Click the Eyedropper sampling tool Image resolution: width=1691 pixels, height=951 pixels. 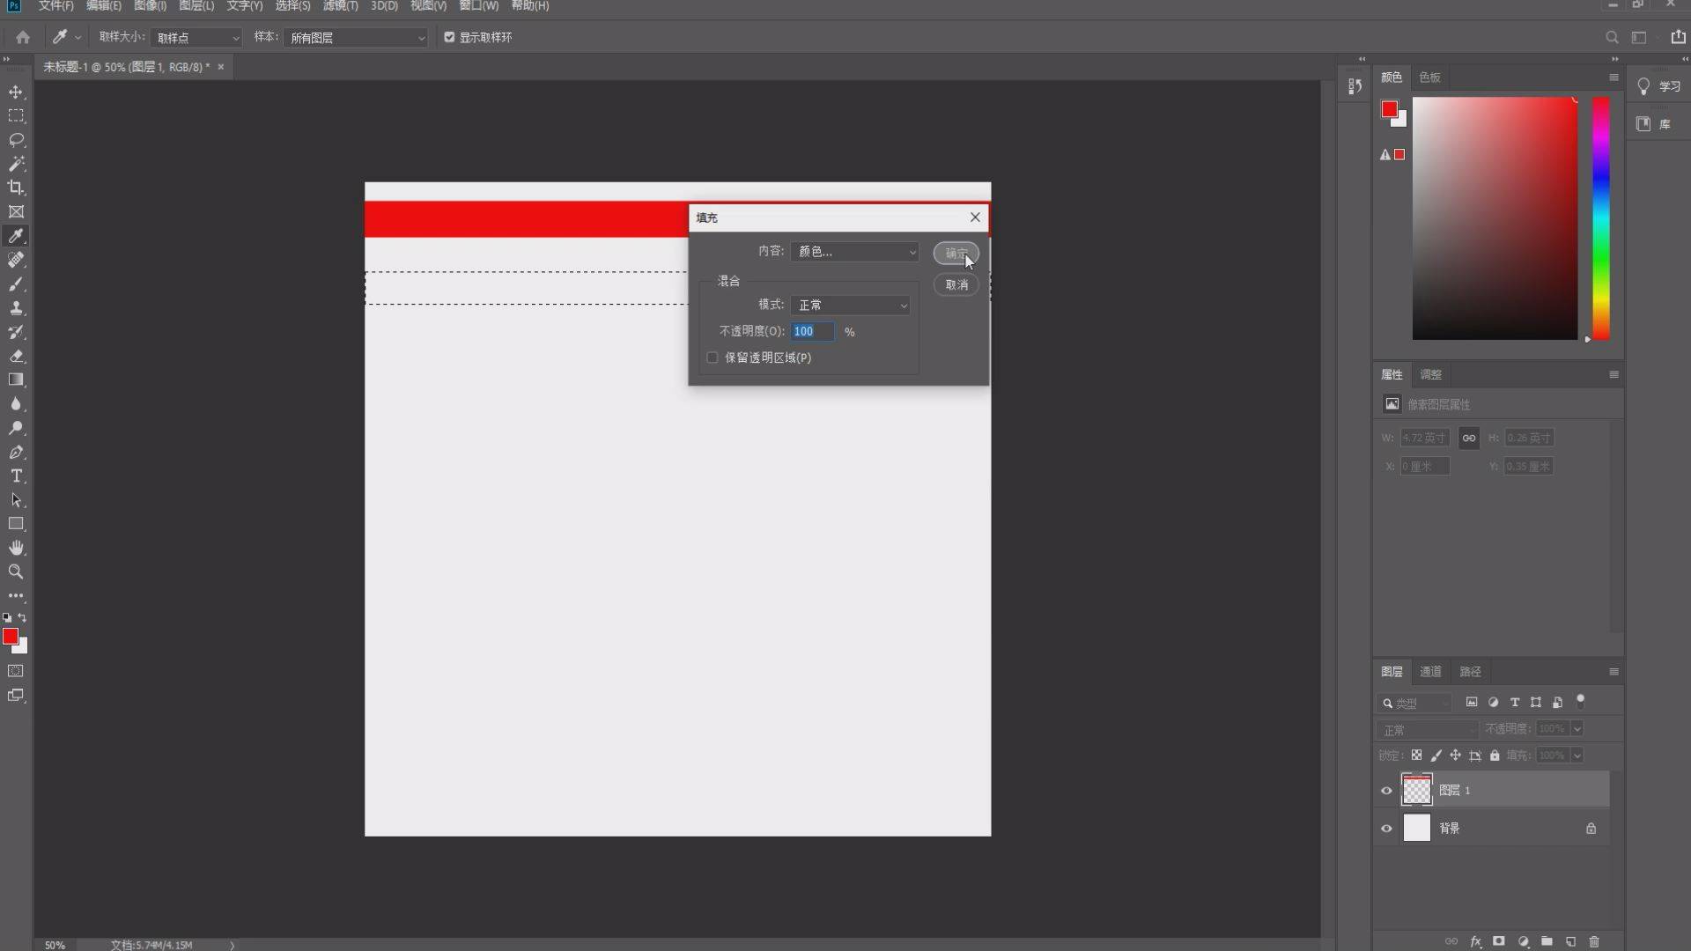pos(16,236)
